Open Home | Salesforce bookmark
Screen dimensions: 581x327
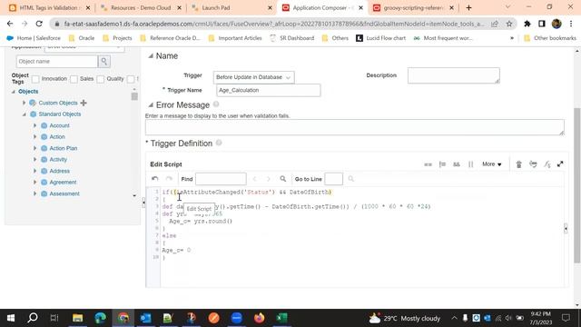(x=34, y=38)
